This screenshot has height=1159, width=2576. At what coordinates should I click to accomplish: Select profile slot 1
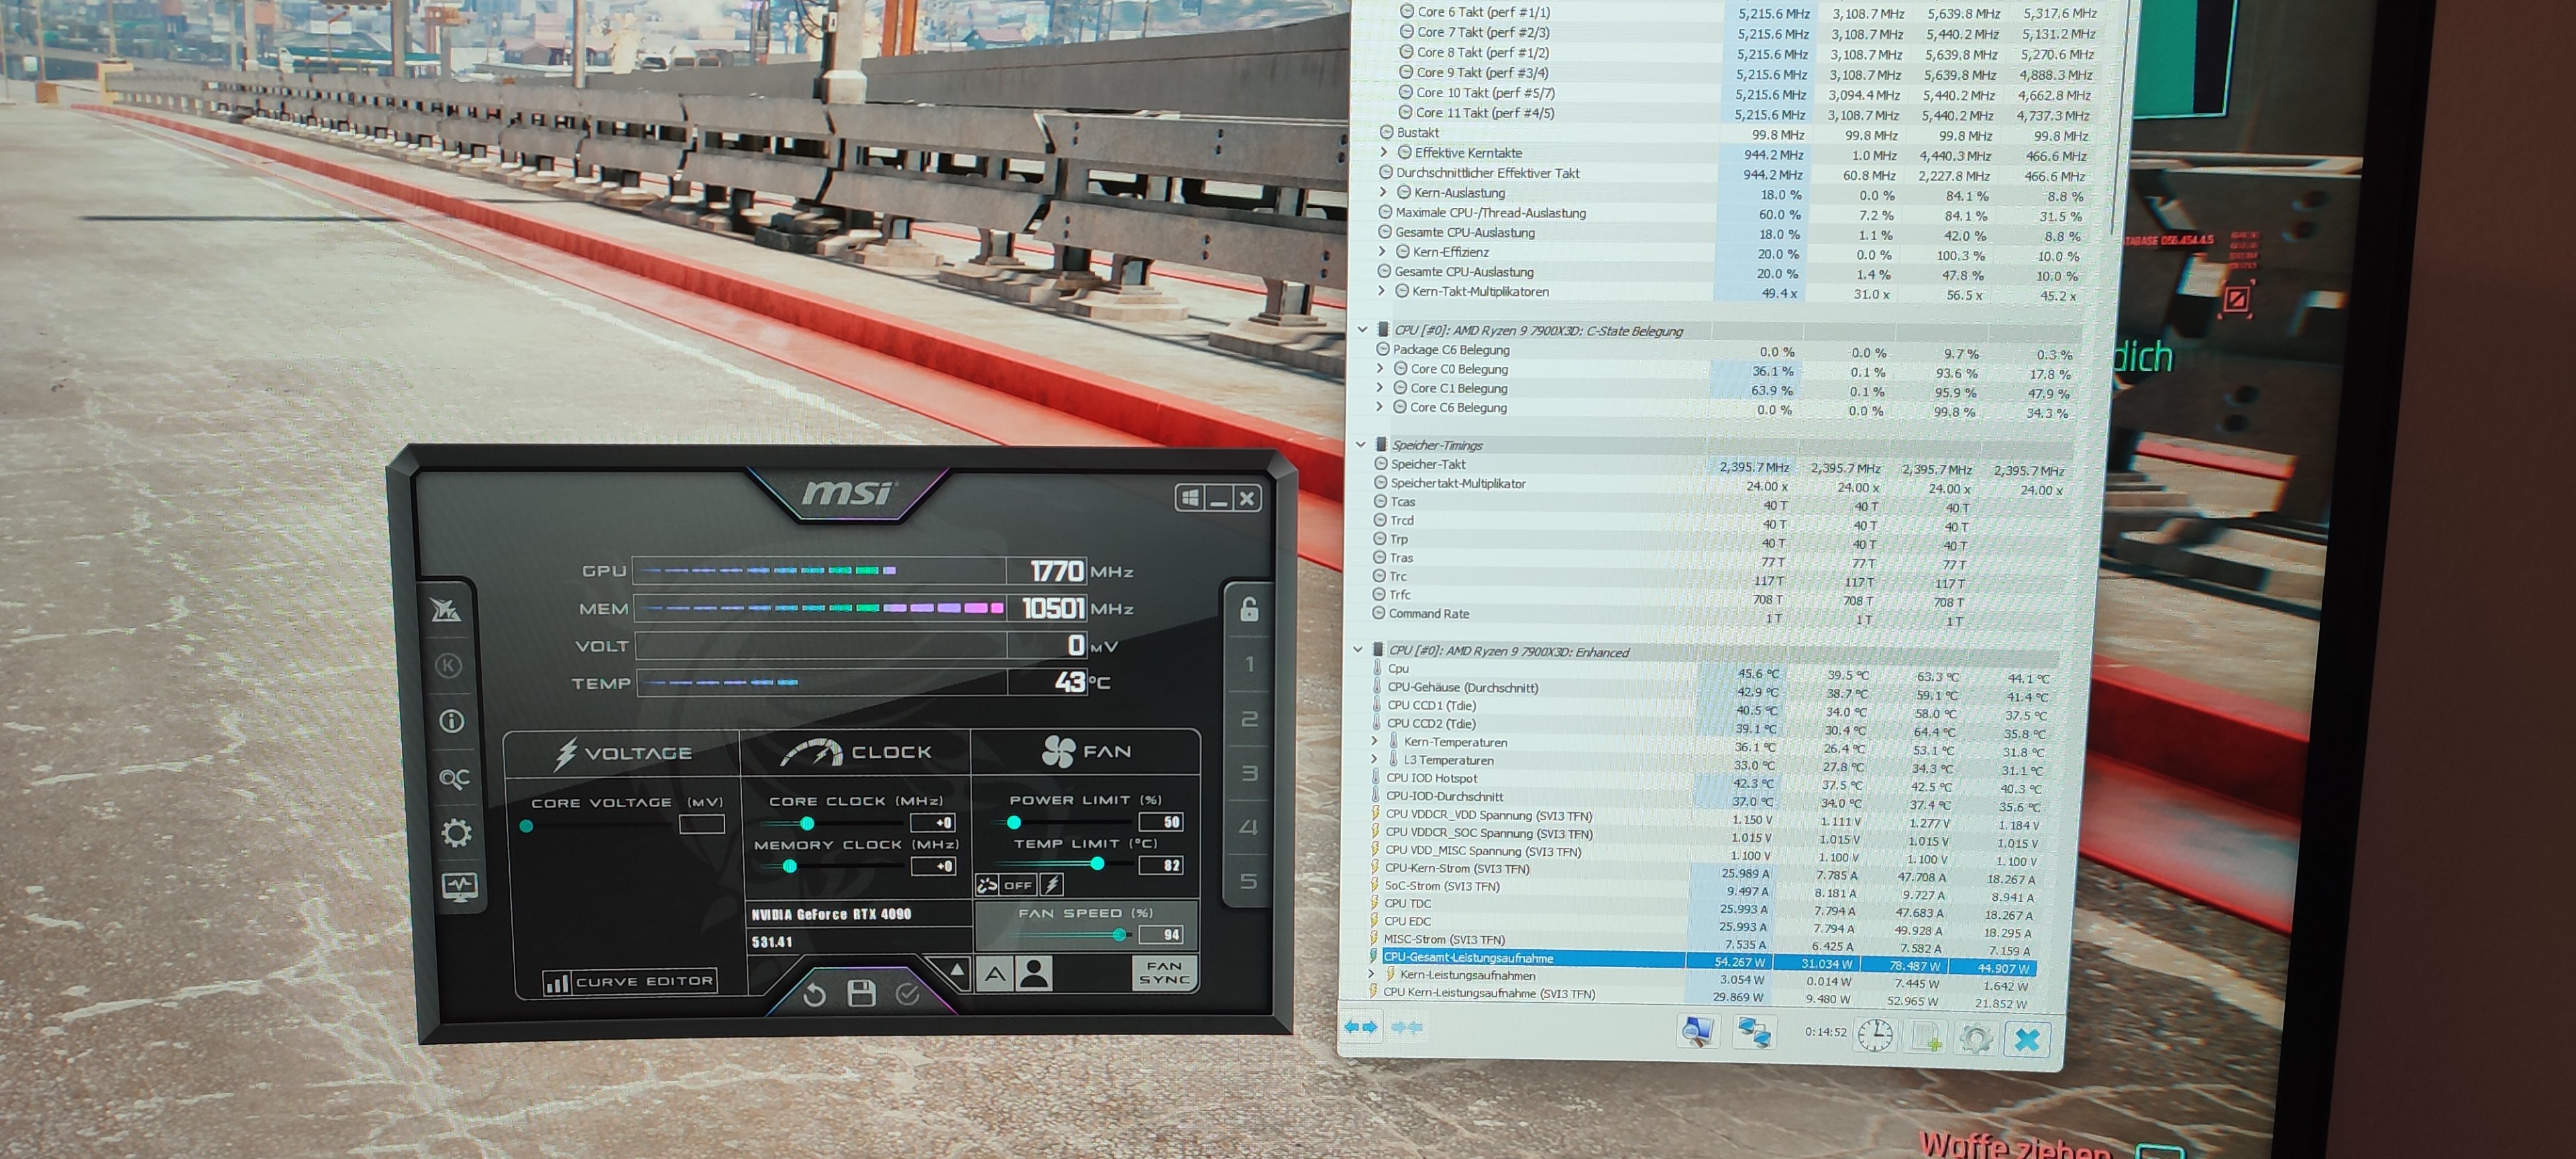point(1249,665)
